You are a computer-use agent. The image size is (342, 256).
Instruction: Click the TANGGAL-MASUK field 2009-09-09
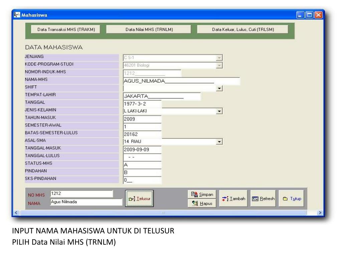[142, 150]
